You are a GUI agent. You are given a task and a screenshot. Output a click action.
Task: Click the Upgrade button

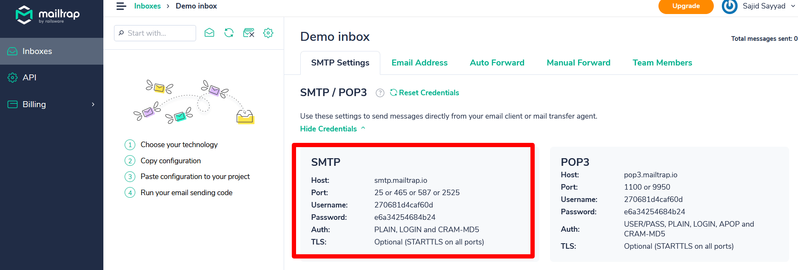pos(686,6)
